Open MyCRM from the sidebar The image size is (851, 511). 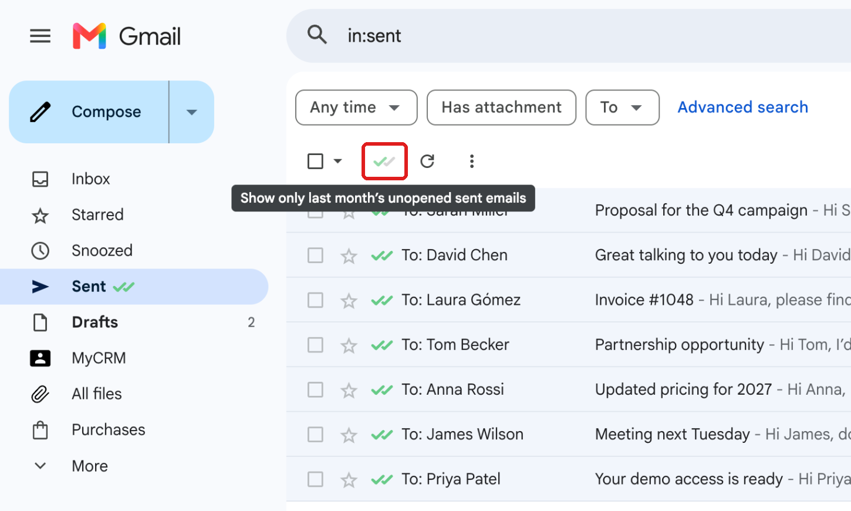coord(99,358)
